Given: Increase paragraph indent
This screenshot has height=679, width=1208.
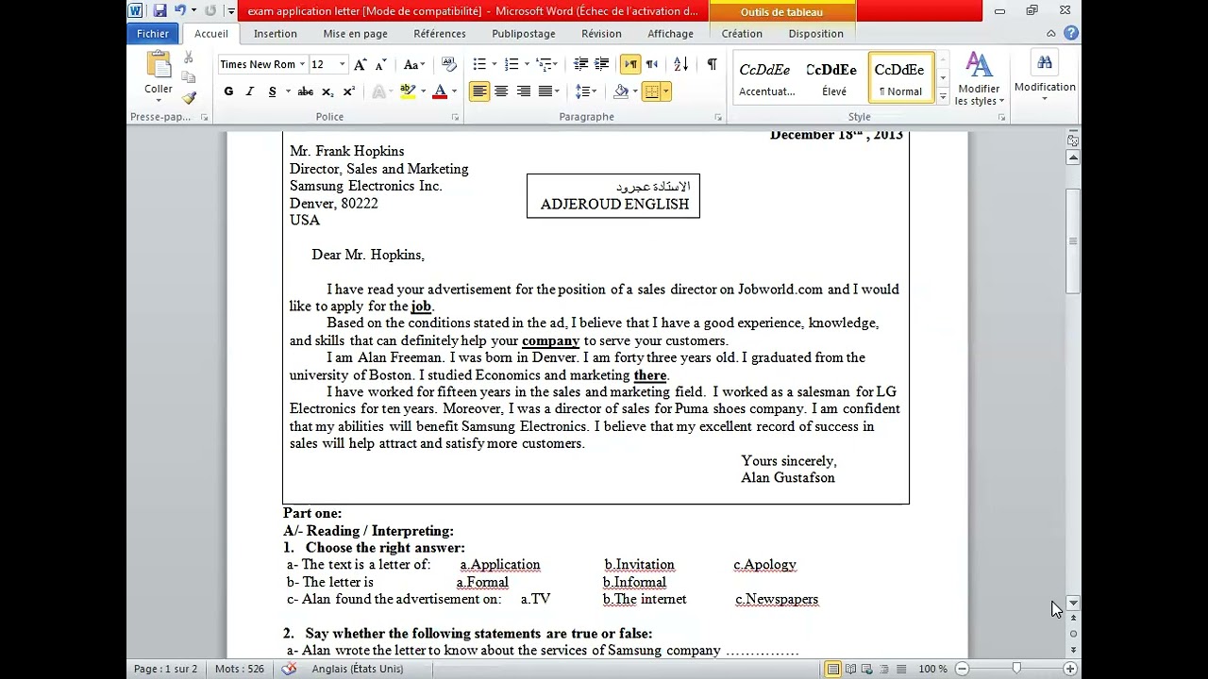Looking at the screenshot, I should click(x=601, y=64).
